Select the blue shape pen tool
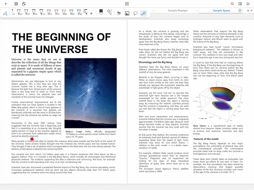Viewport: 254px width, 190px height. click(86, 12)
